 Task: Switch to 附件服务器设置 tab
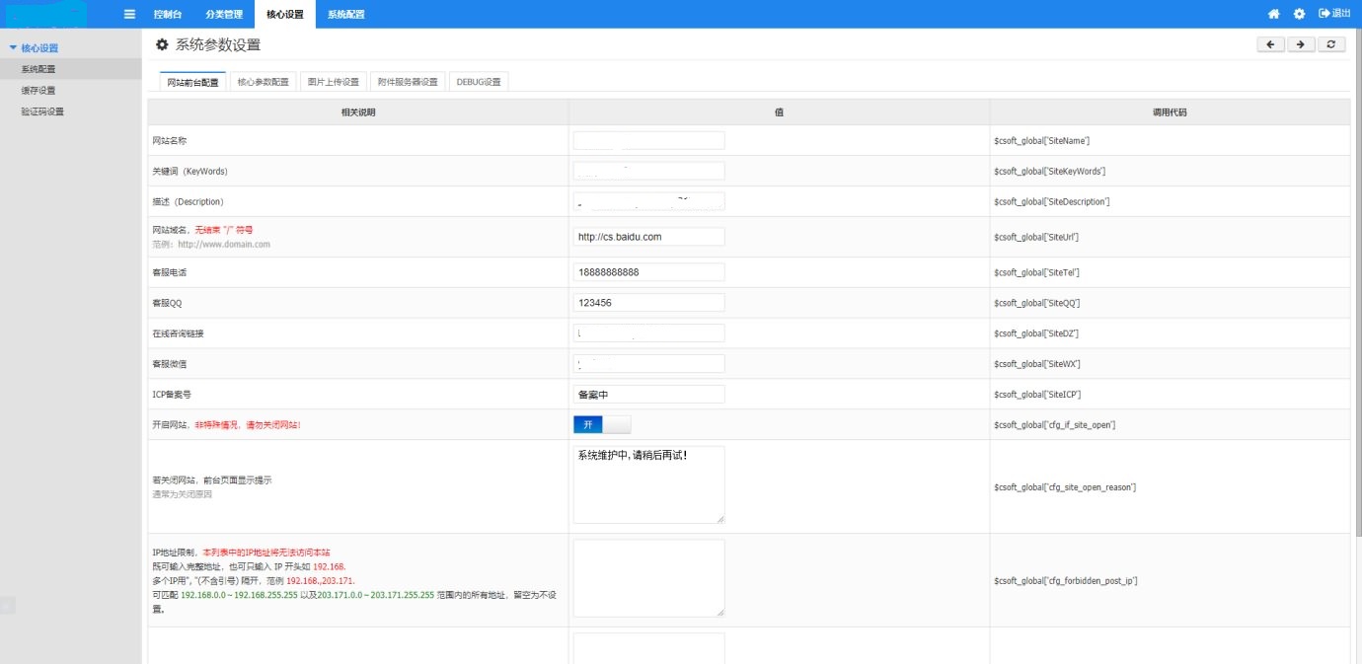[408, 82]
